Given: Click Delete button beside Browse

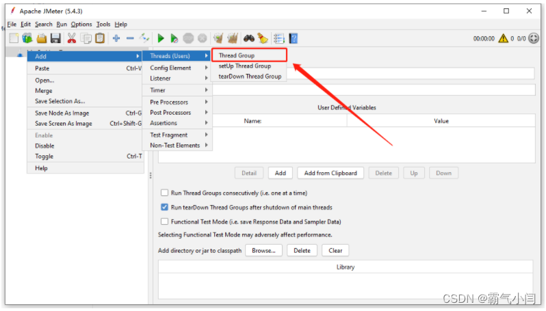Looking at the screenshot, I should pyautogui.click(x=302, y=250).
